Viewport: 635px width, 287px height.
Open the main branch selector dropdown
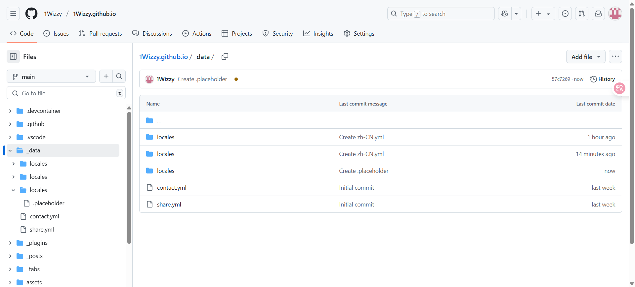[x=51, y=77]
